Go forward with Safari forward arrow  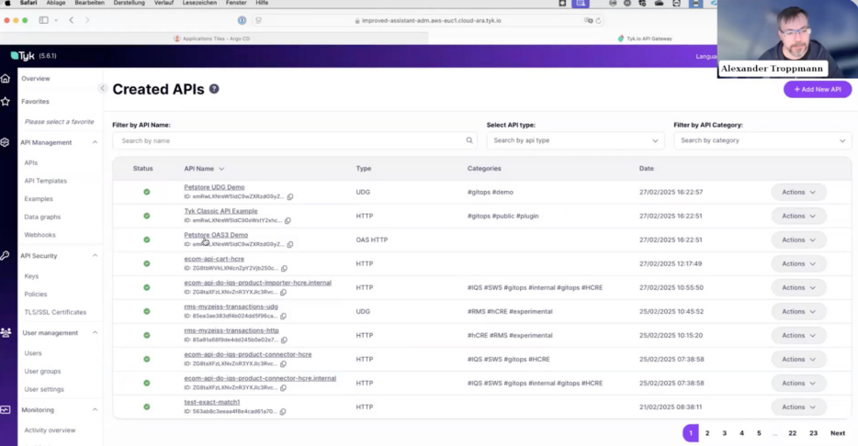[x=87, y=20]
